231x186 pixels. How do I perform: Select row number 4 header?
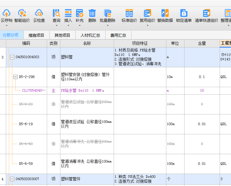coord(3,179)
